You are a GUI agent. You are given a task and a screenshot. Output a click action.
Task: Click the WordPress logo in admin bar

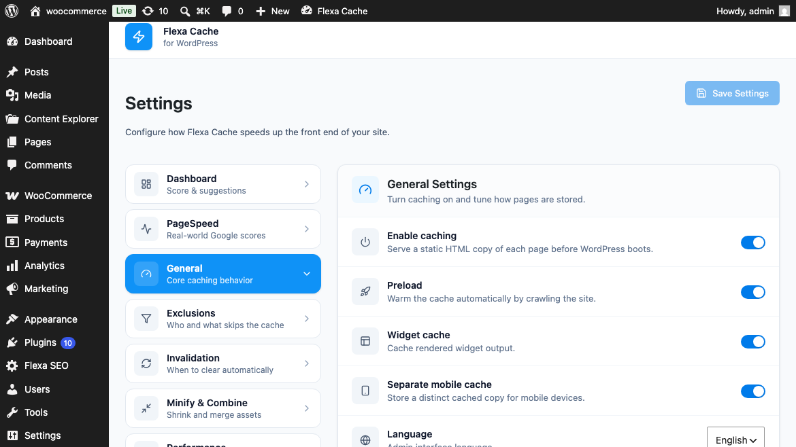click(12, 11)
